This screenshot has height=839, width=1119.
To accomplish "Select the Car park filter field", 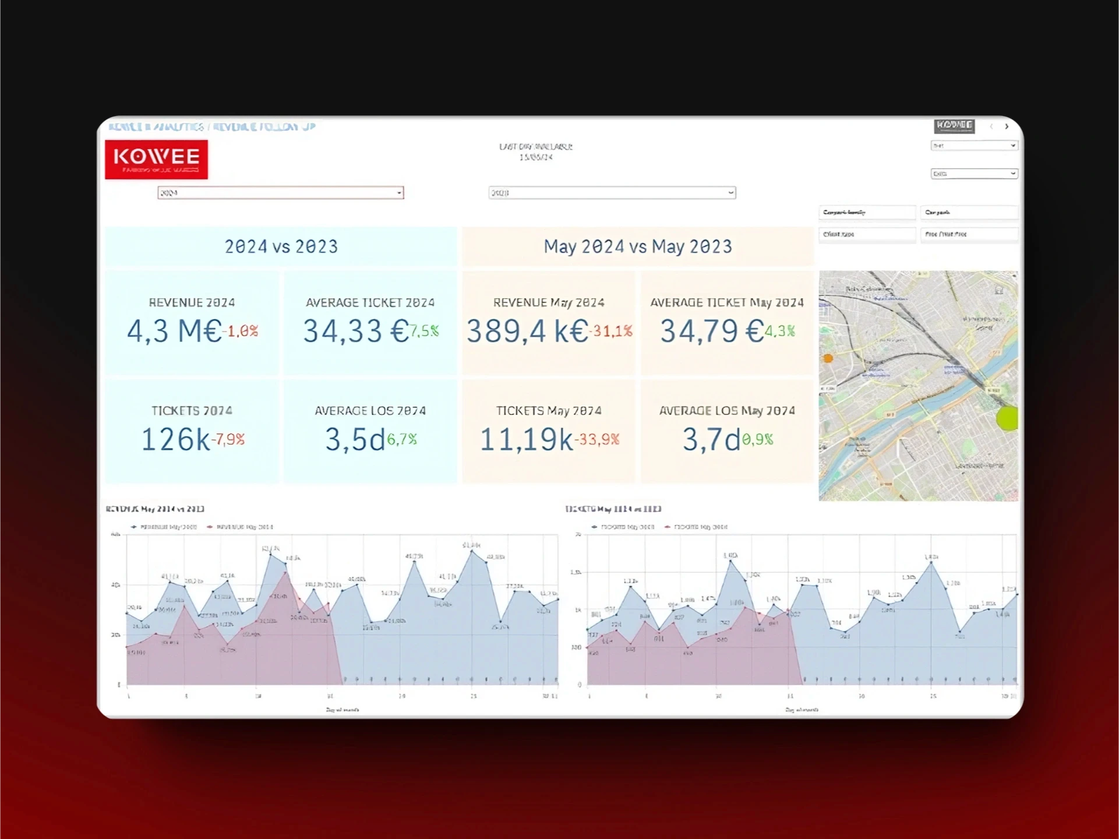I will [x=968, y=211].
